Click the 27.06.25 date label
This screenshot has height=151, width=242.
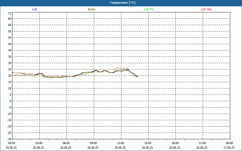point(229,147)
